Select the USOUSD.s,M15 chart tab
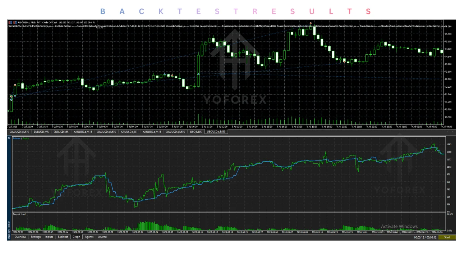 pos(216,132)
